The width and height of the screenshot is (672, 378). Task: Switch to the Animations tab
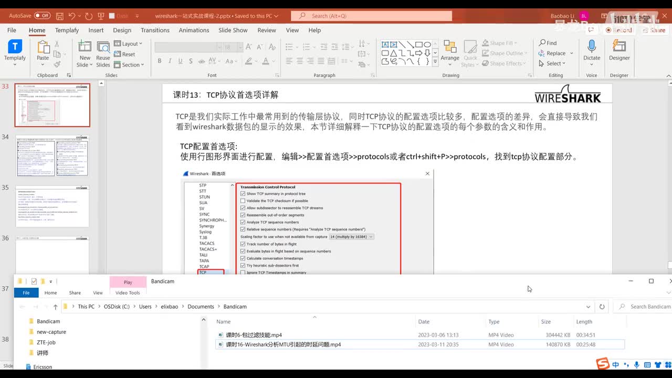click(194, 30)
